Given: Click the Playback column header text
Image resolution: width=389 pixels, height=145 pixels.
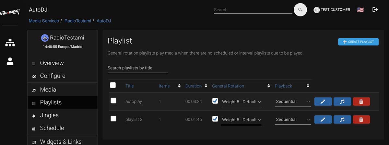Looking at the screenshot, I should tap(283, 86).
